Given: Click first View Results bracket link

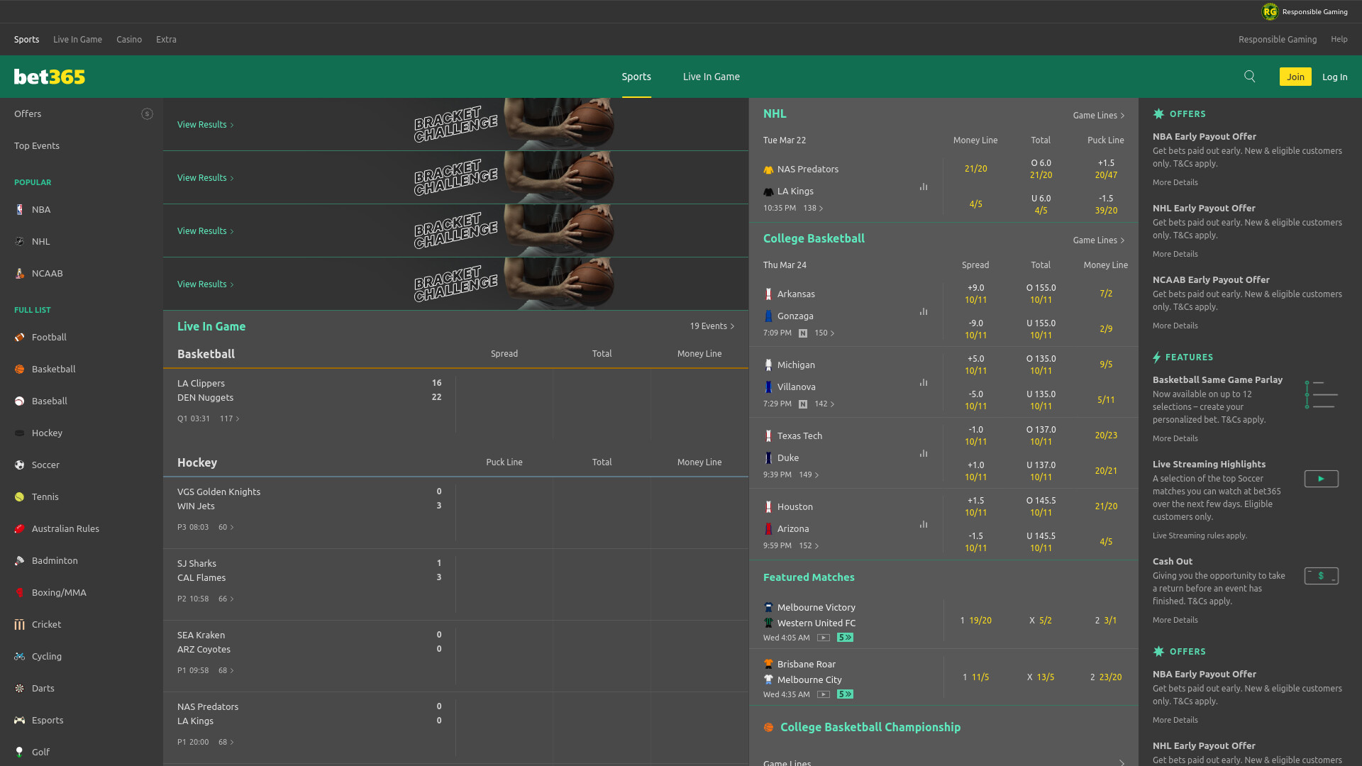Looking at the screenshot, I should pyautogui.click(x=206, y=124).
